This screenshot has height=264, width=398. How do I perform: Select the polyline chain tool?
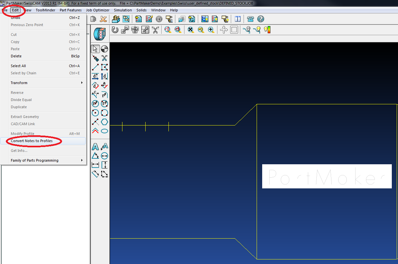coord(104,67)
